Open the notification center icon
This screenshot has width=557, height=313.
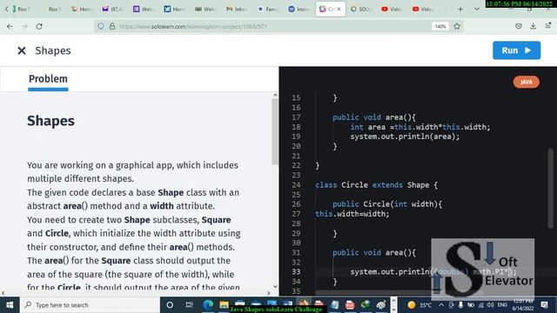pyautogui.click(x=544, y=305)
